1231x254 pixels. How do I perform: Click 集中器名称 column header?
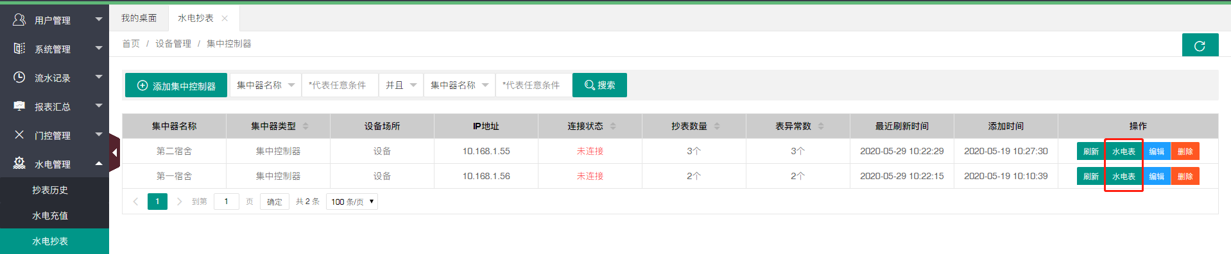click(x=175, y=126)
